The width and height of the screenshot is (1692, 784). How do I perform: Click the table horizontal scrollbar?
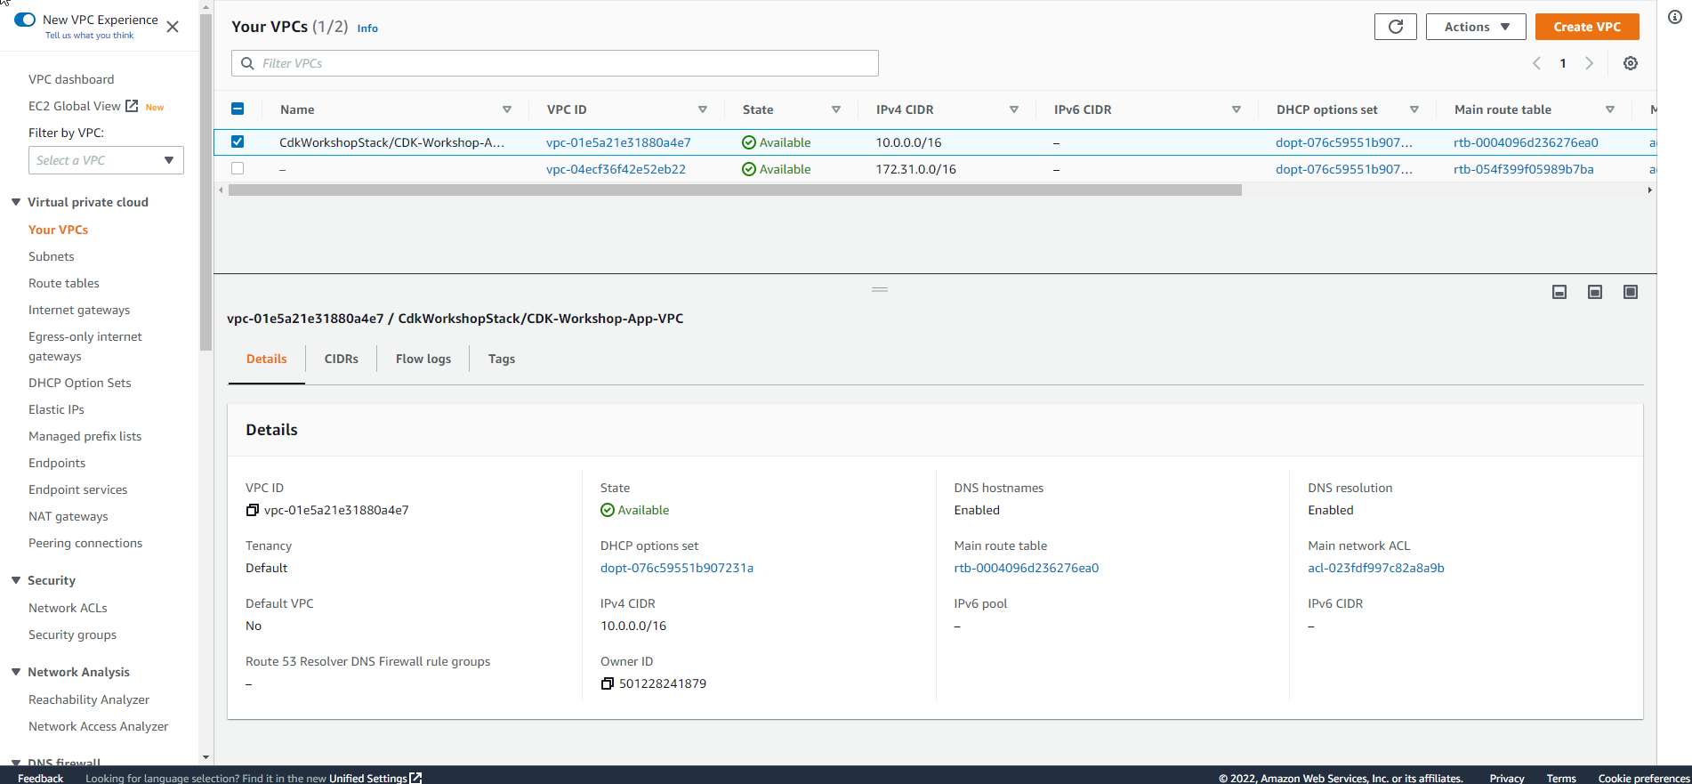735,190
